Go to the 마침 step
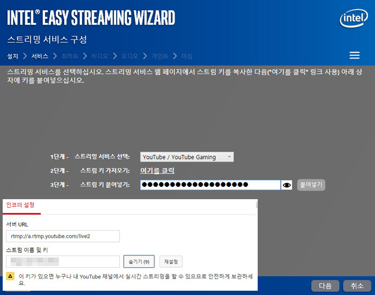375x295 pixels. pyautogui.click(x=187, y=56)
